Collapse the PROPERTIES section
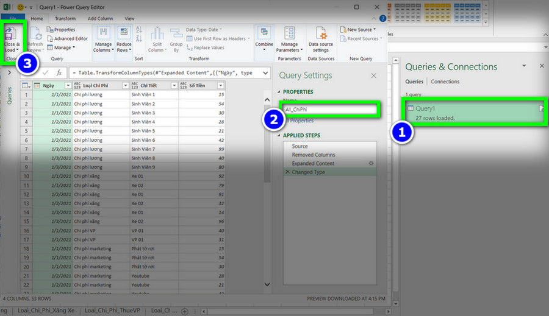 279,92
